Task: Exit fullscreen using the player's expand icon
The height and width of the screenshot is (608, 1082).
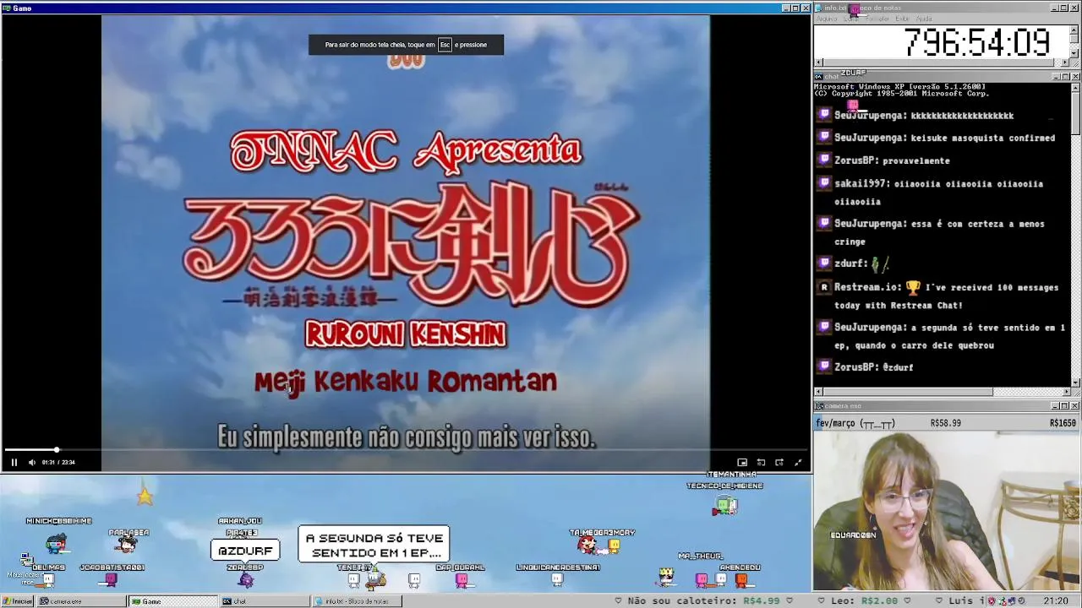Action: coord(798,462)
